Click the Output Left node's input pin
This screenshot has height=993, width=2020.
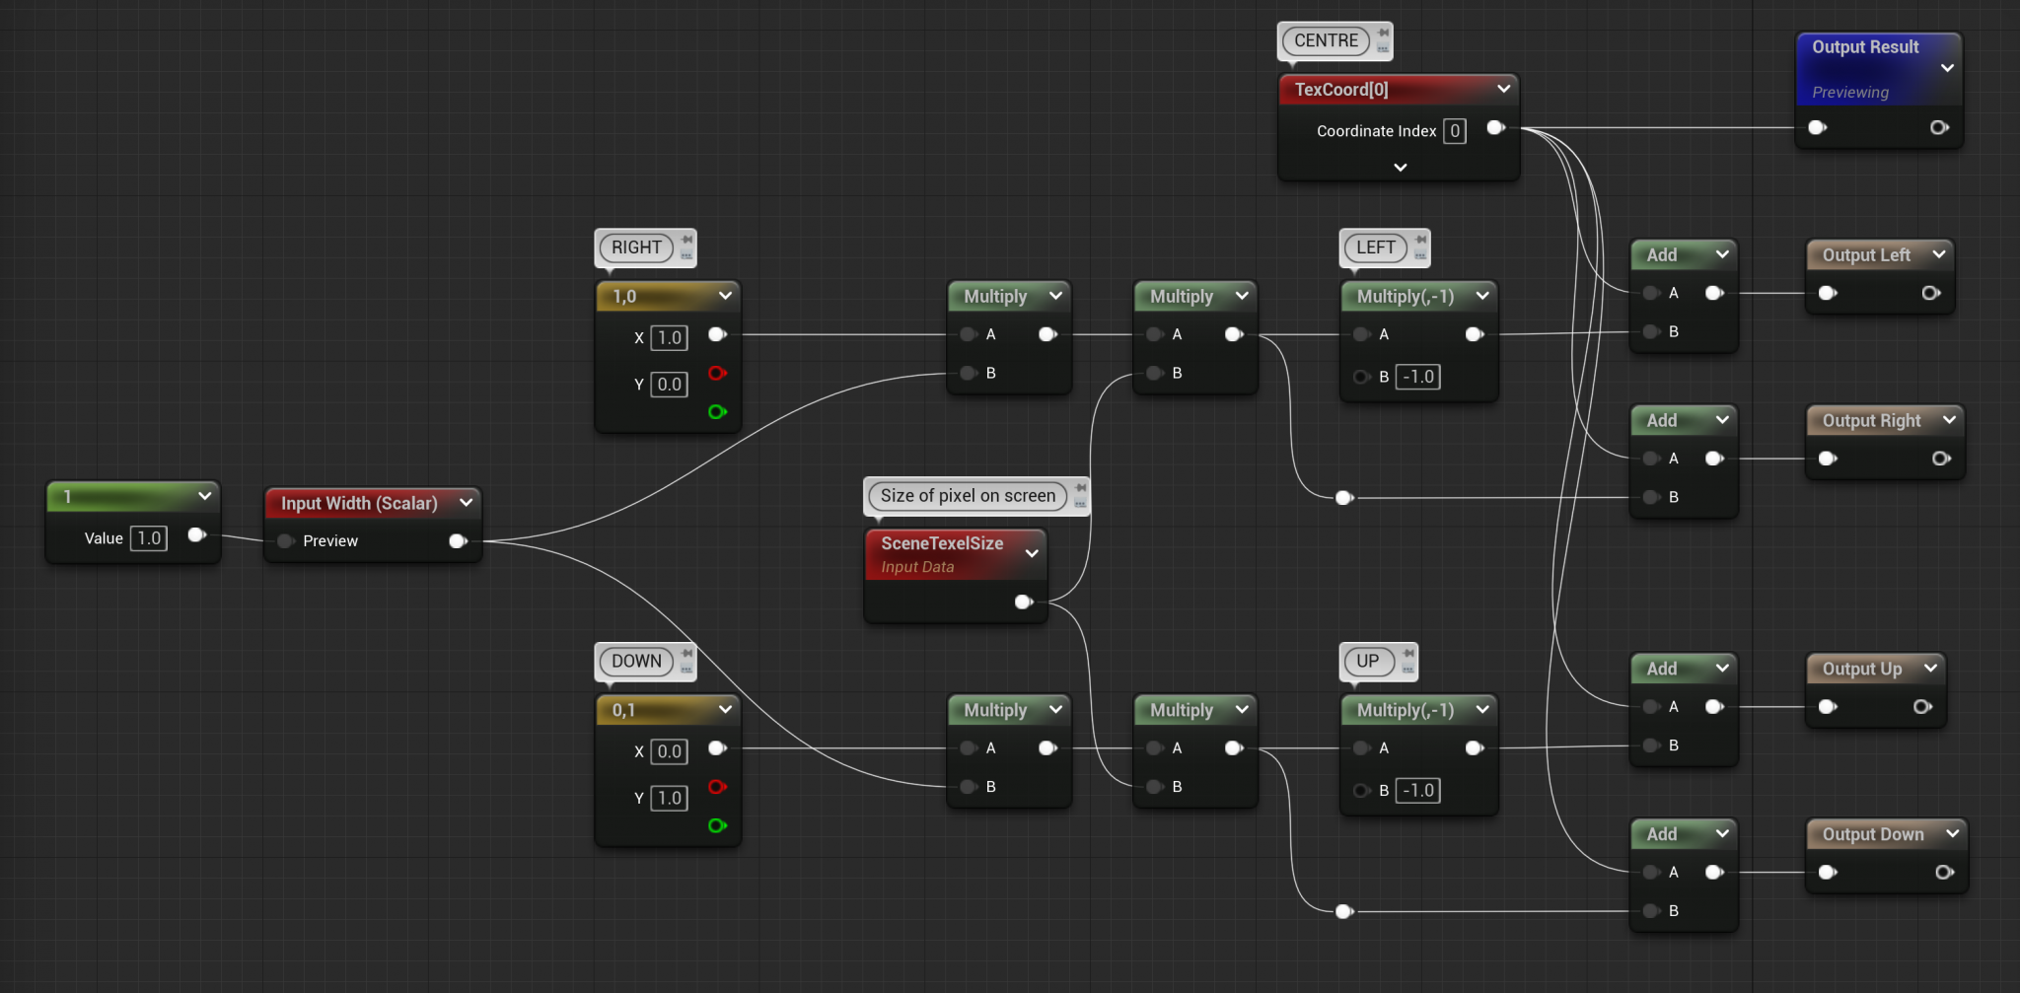point(1827,293)
